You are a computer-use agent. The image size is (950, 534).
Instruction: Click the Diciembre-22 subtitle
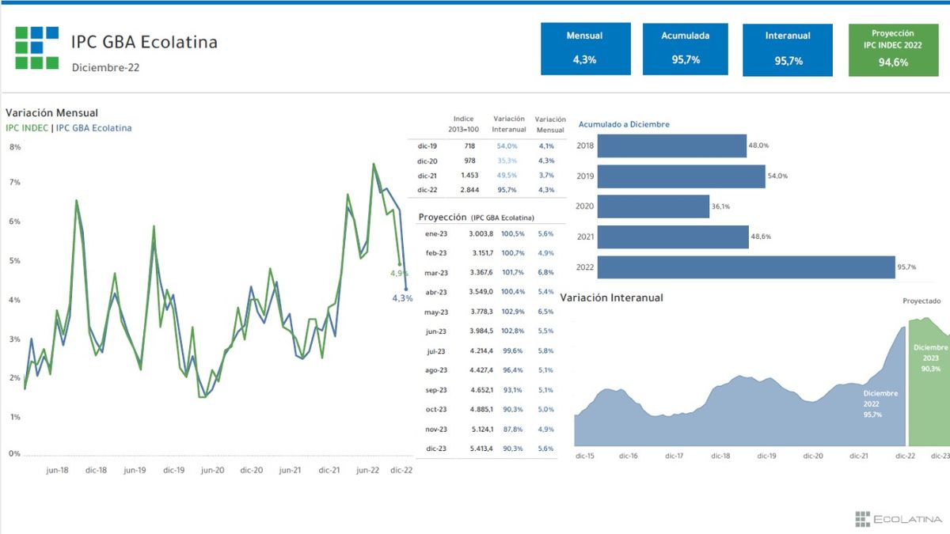pos(106,67)
